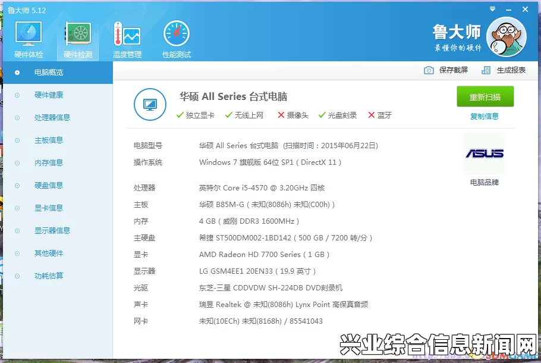Select the 硬件检测 hardware detection icon
This screenshot has height=363, width=541.
point(78,39)
